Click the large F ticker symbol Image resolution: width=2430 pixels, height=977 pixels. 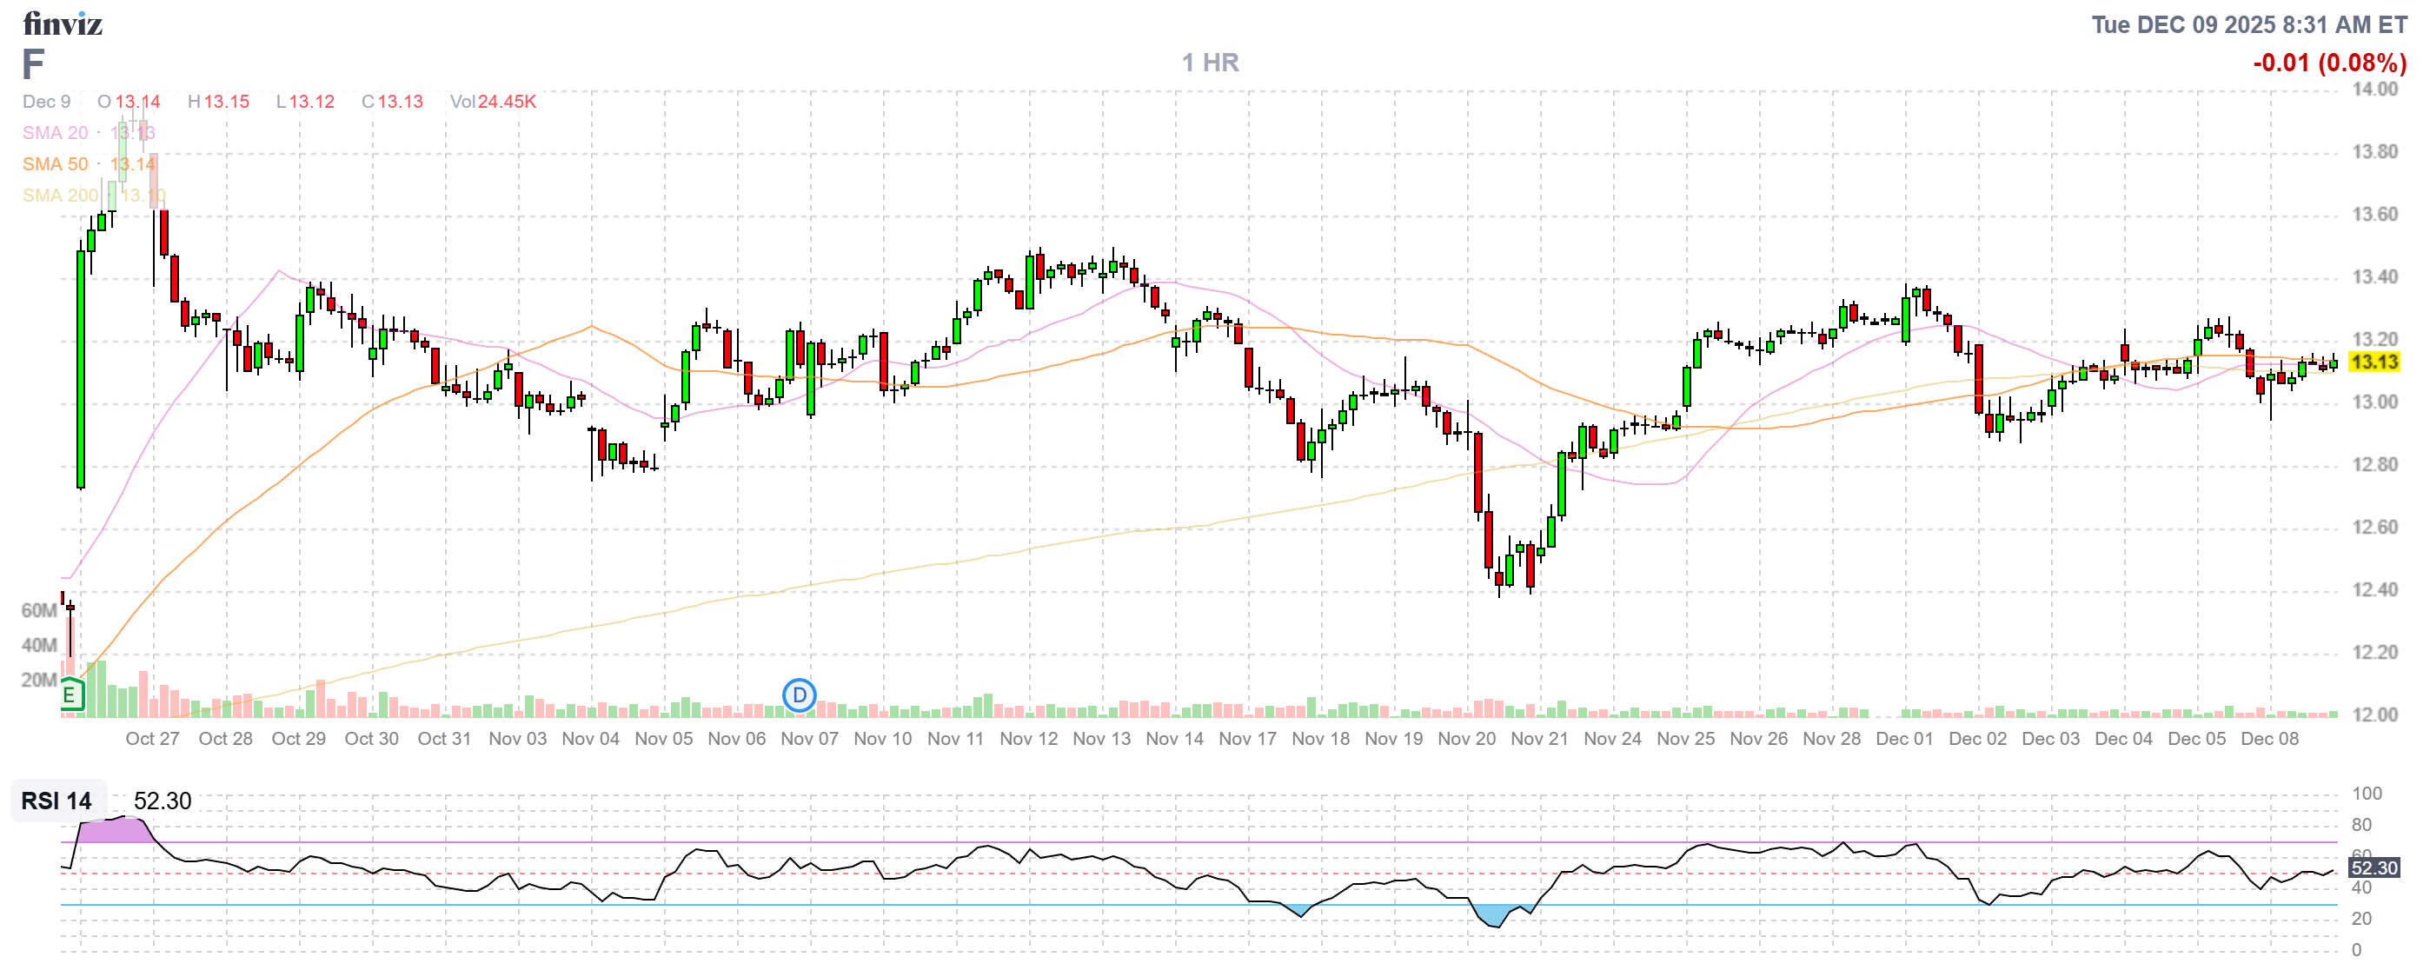click(x=33, y=64)
